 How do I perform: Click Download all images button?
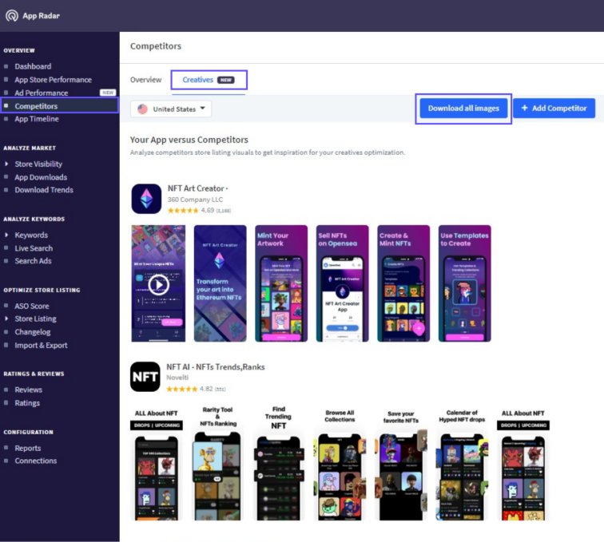click(463, 109)
